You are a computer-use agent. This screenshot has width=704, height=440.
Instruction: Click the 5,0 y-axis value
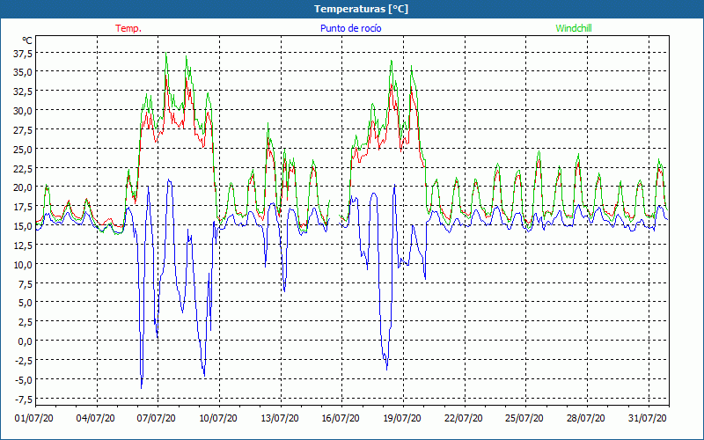pos(25,303)
